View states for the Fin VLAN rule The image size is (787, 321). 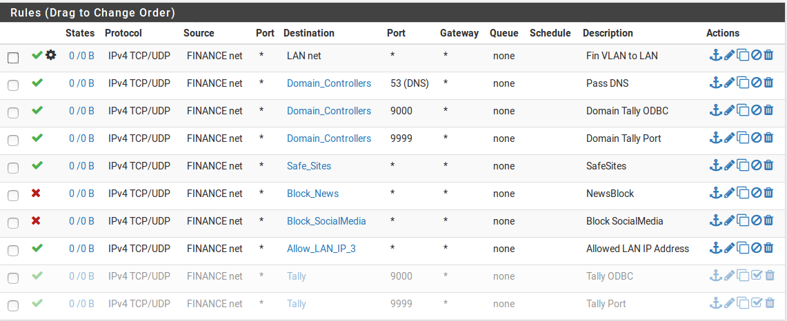point(81,56)
